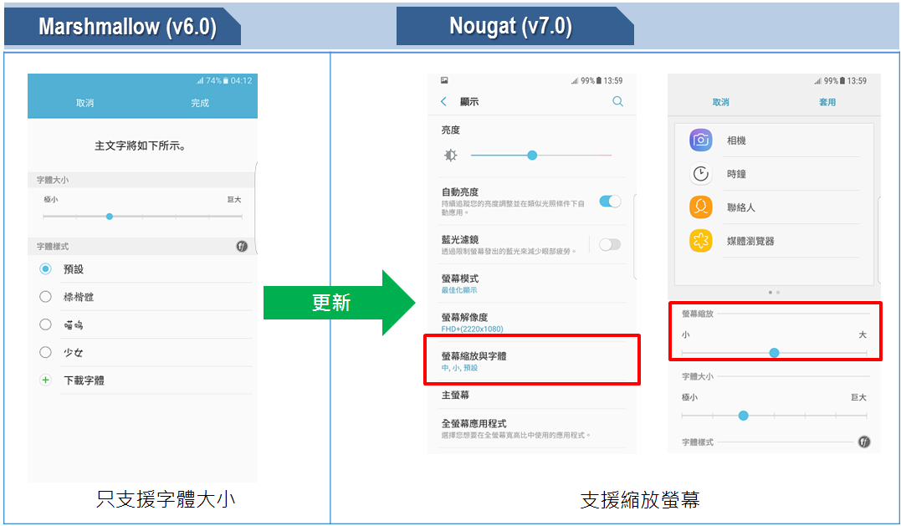Image resolution: width=901 pixels, height=526 pixels.
Task: Tap 取消 in the Marshmallow font screen
Action: 85,103
